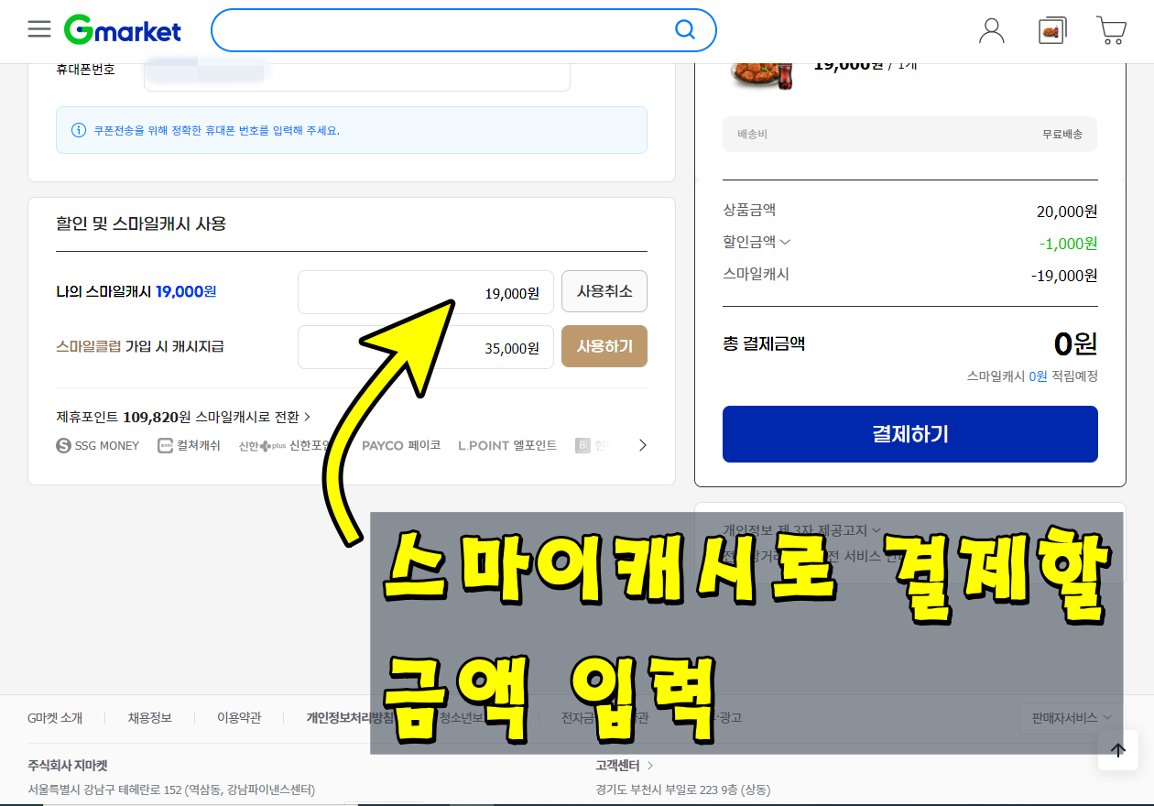Open 개인정보처리방침 footer link
Screen dimensions: 1154x806
tap(350, 718)
